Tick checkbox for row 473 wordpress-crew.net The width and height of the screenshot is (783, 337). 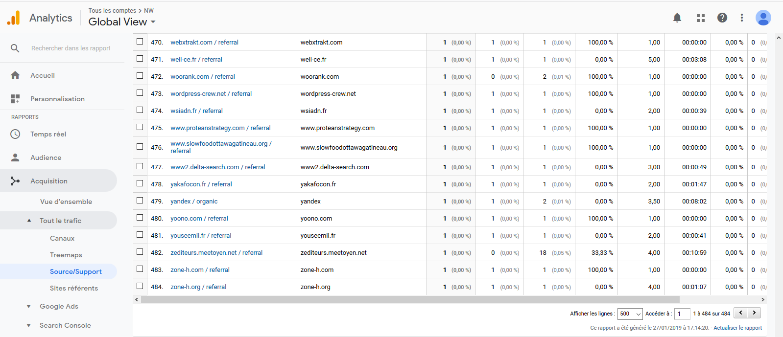(x=140, y=93)
